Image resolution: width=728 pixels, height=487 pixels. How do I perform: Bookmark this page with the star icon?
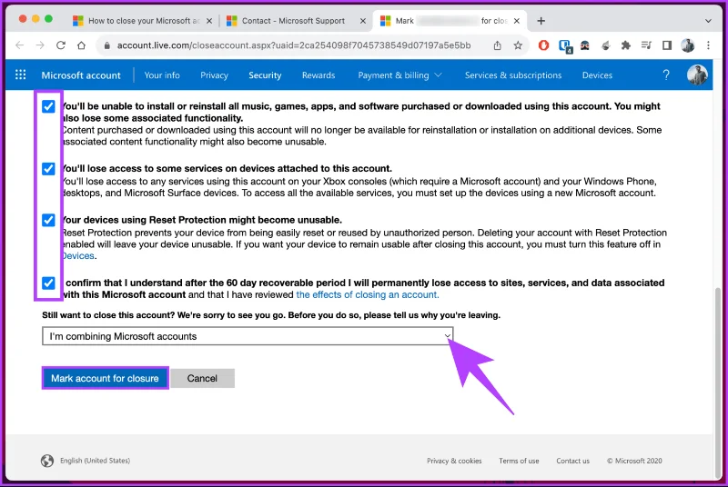518,45
